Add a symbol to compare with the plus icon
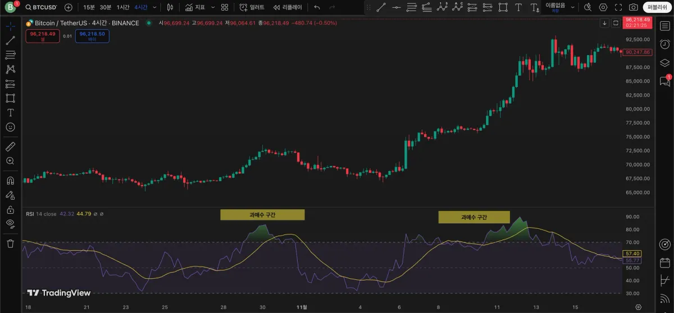 pos(69,8)
